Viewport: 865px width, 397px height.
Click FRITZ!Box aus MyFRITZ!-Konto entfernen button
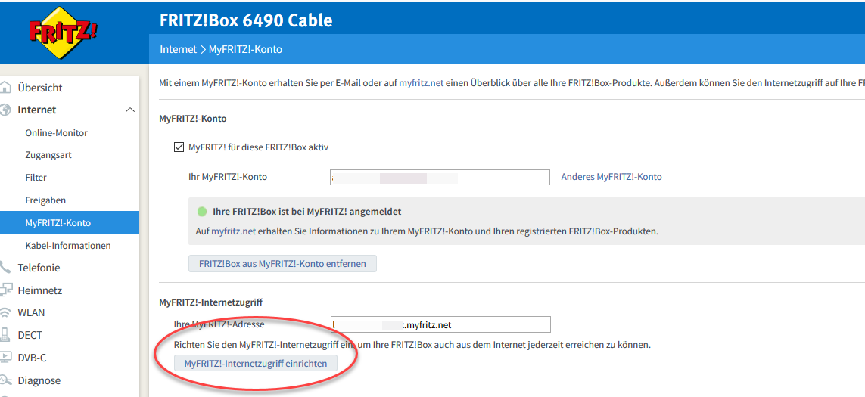pos(282,264)
